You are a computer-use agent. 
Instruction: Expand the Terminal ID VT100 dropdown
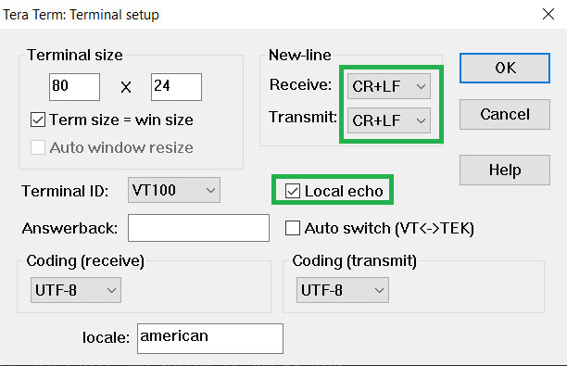(174, 190)
